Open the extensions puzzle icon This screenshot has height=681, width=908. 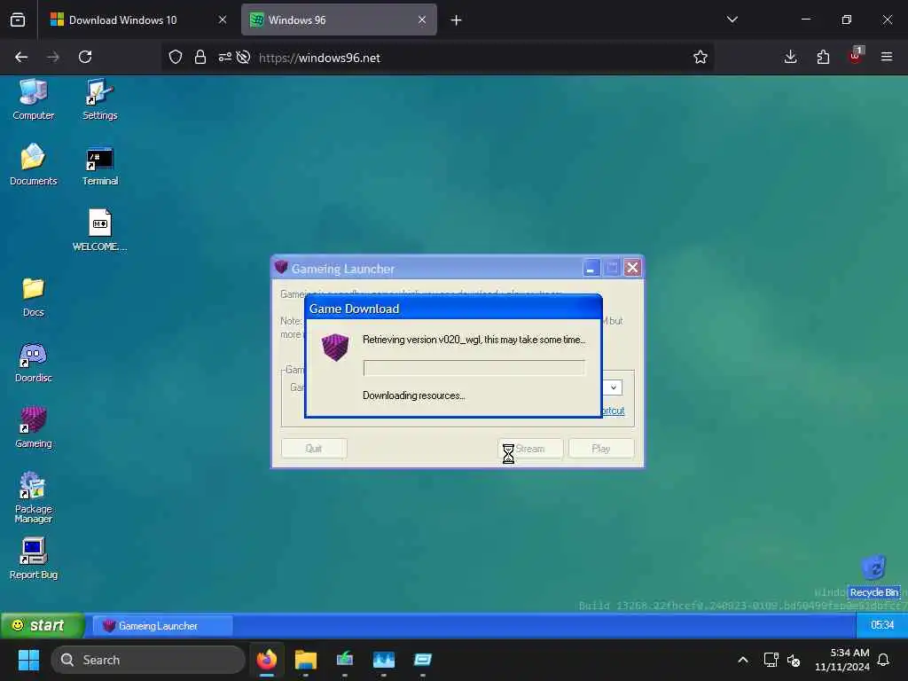coord(823,57)
